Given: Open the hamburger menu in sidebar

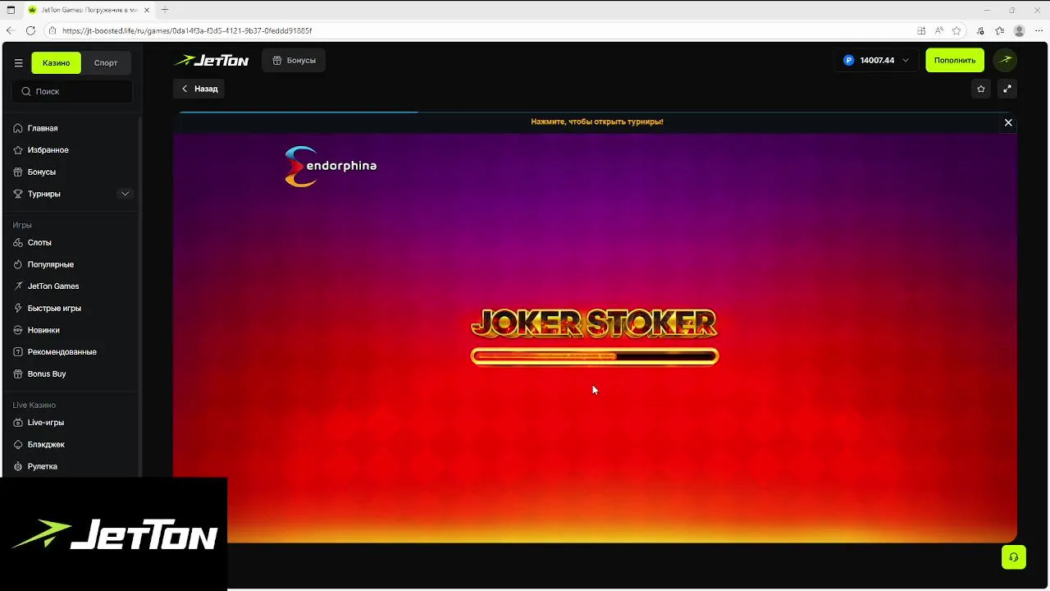Looking at the screenshot, I should click(x=18, y=63).
